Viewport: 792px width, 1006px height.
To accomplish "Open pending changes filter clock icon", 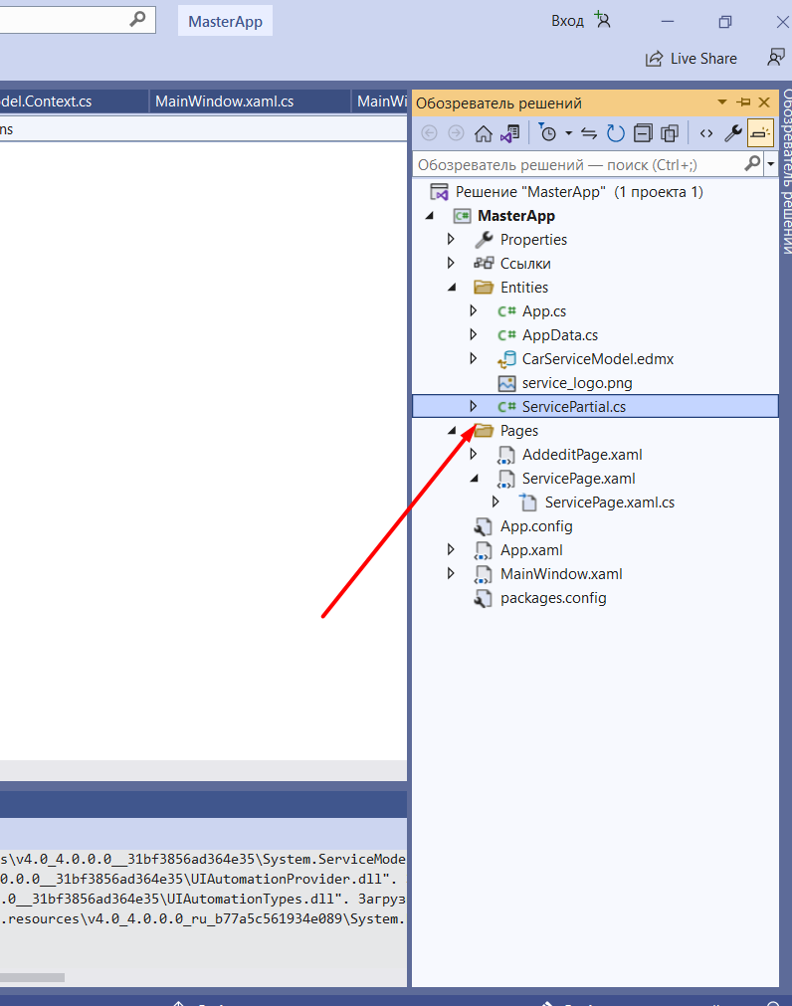I will (547, 132).
